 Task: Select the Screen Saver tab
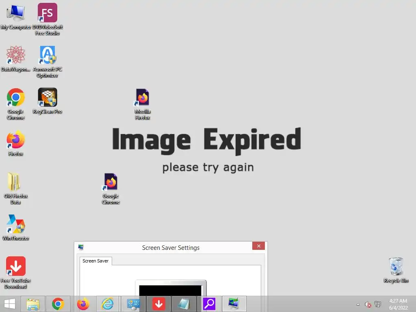coord(95,261)
